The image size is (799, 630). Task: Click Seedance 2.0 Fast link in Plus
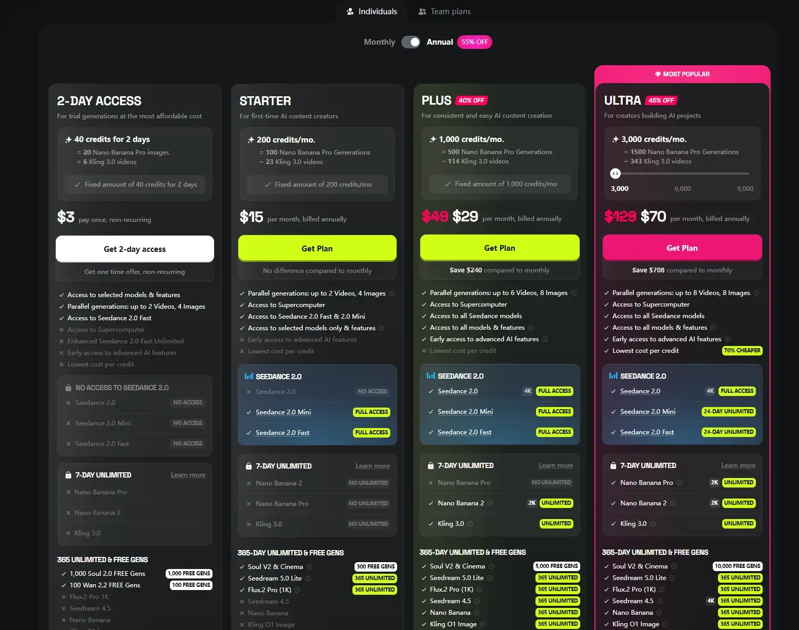tap(464, 432)
